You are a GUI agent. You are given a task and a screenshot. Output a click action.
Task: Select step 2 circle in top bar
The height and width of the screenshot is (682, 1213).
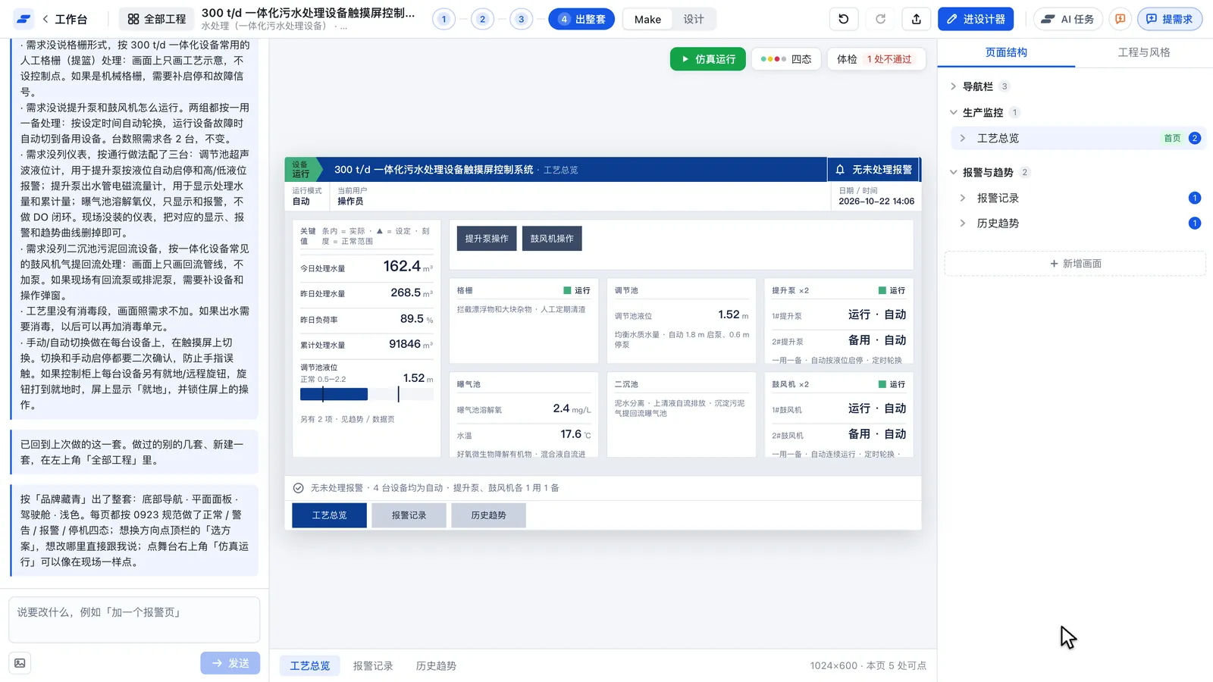(x=482, y=19)
